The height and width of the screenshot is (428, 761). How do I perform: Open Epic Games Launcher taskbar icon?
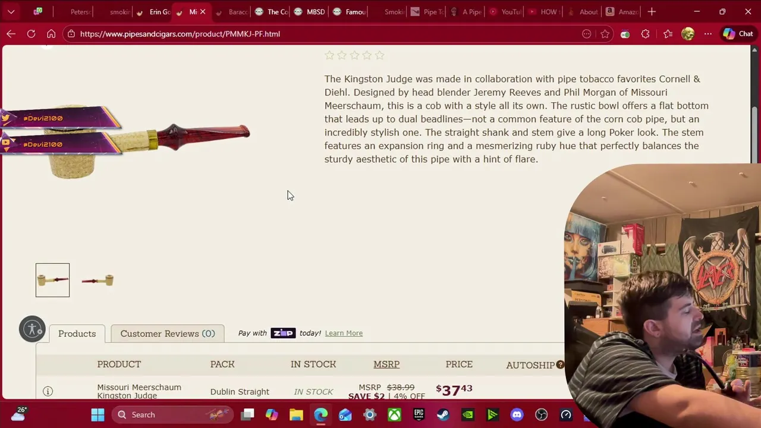[x=419, y=414]
